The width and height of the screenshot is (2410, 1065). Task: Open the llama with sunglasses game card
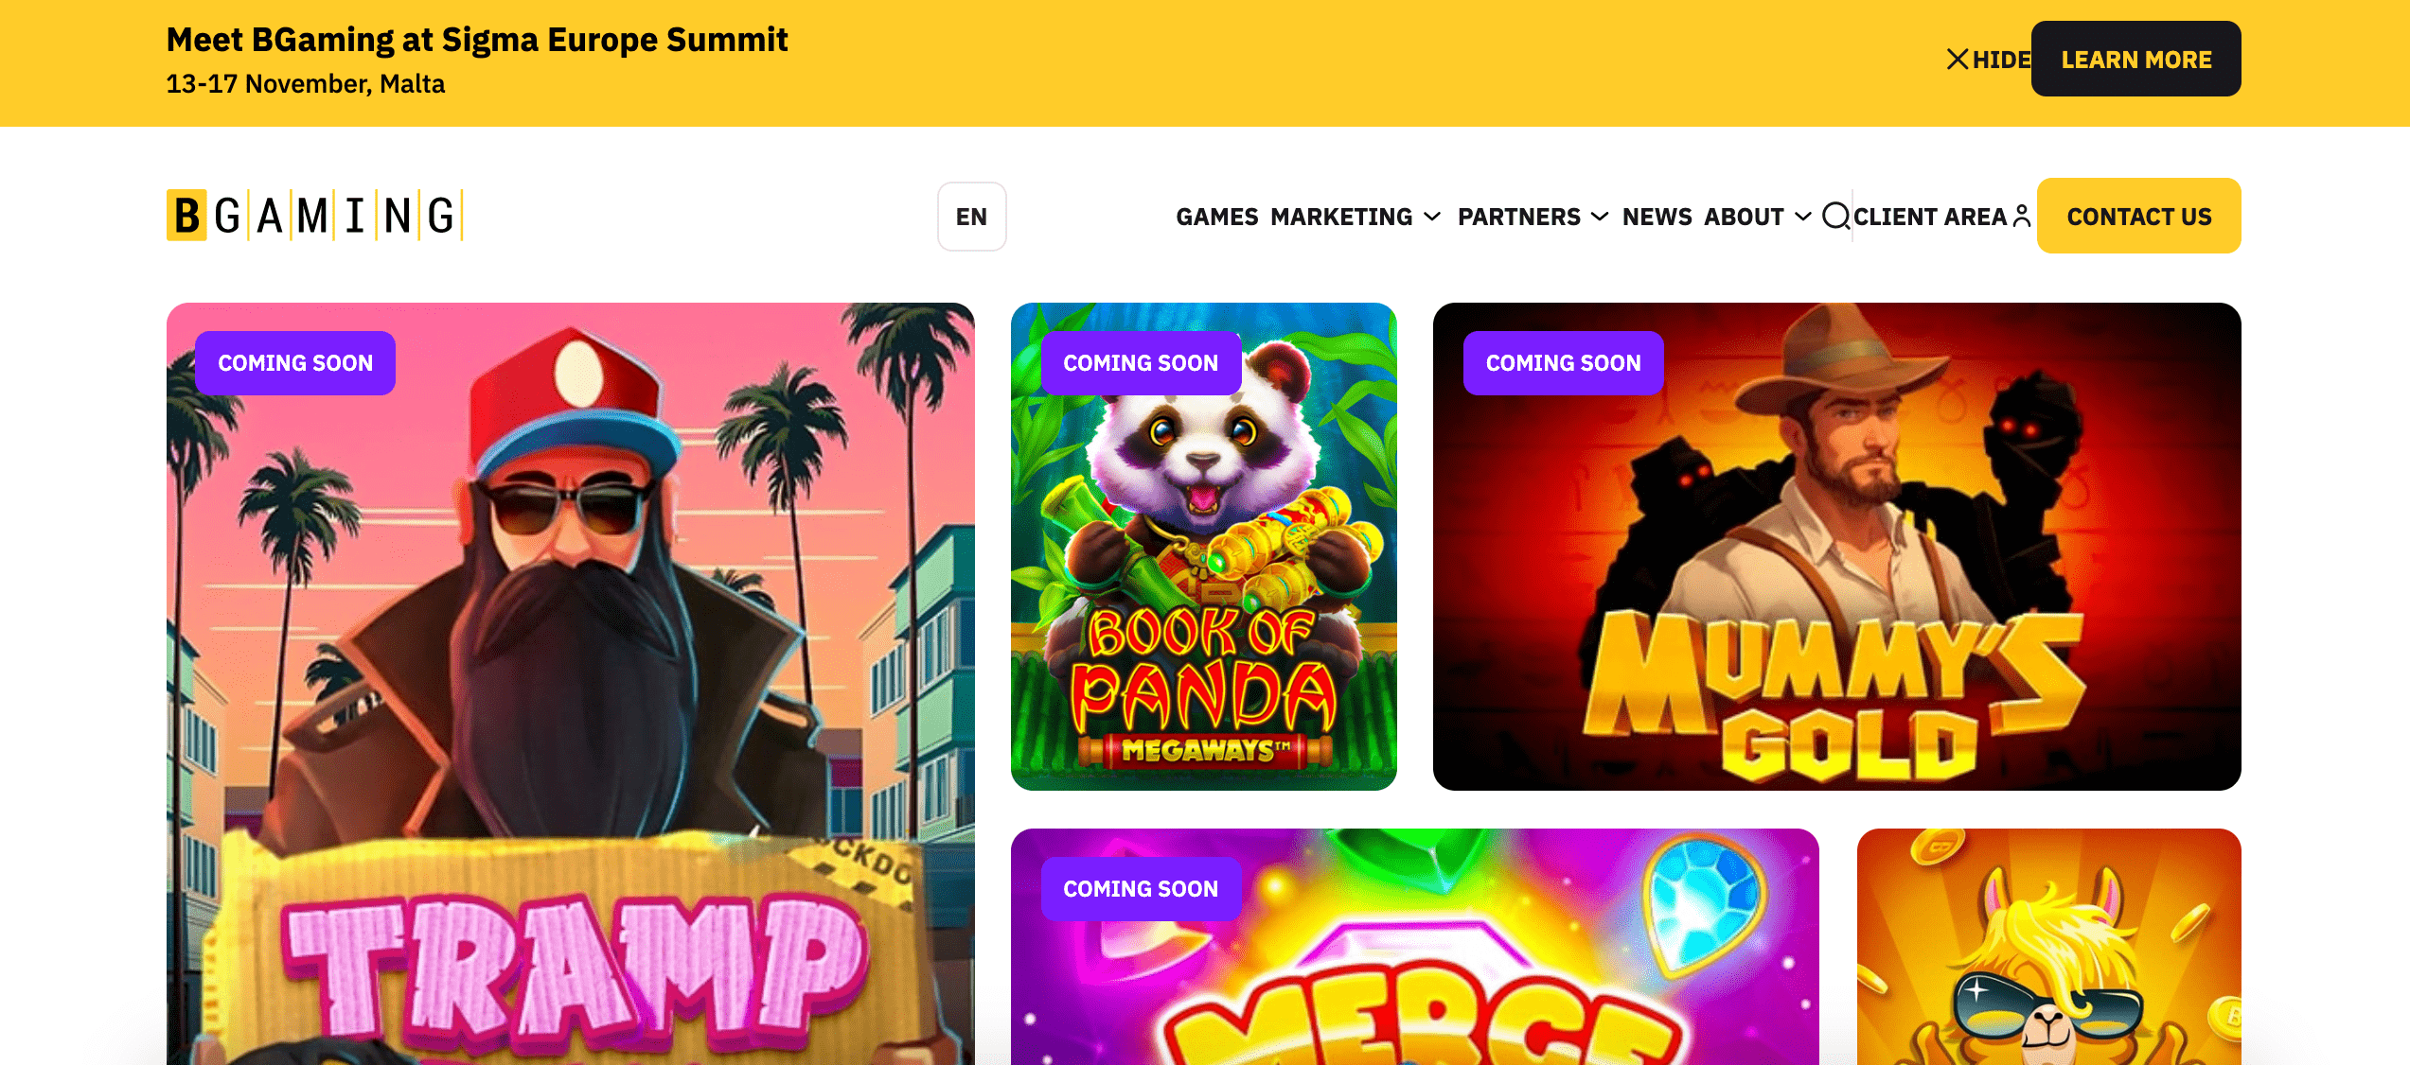2048,946
